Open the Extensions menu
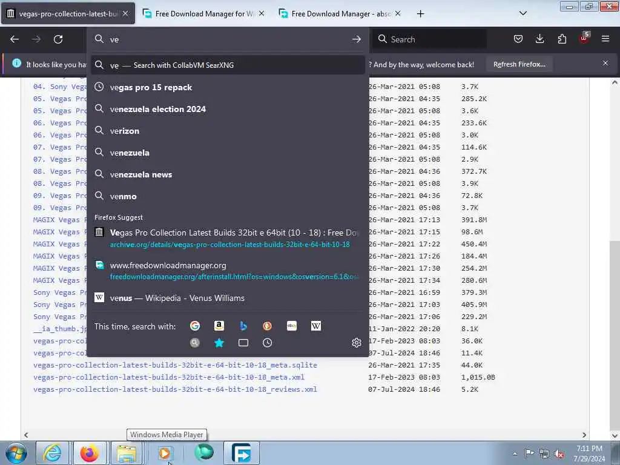 562,39
